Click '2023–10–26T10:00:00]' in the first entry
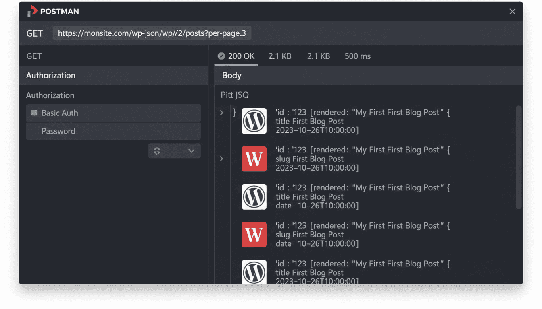The height and width of the screenshot is (309, 542). coord(317,130)
